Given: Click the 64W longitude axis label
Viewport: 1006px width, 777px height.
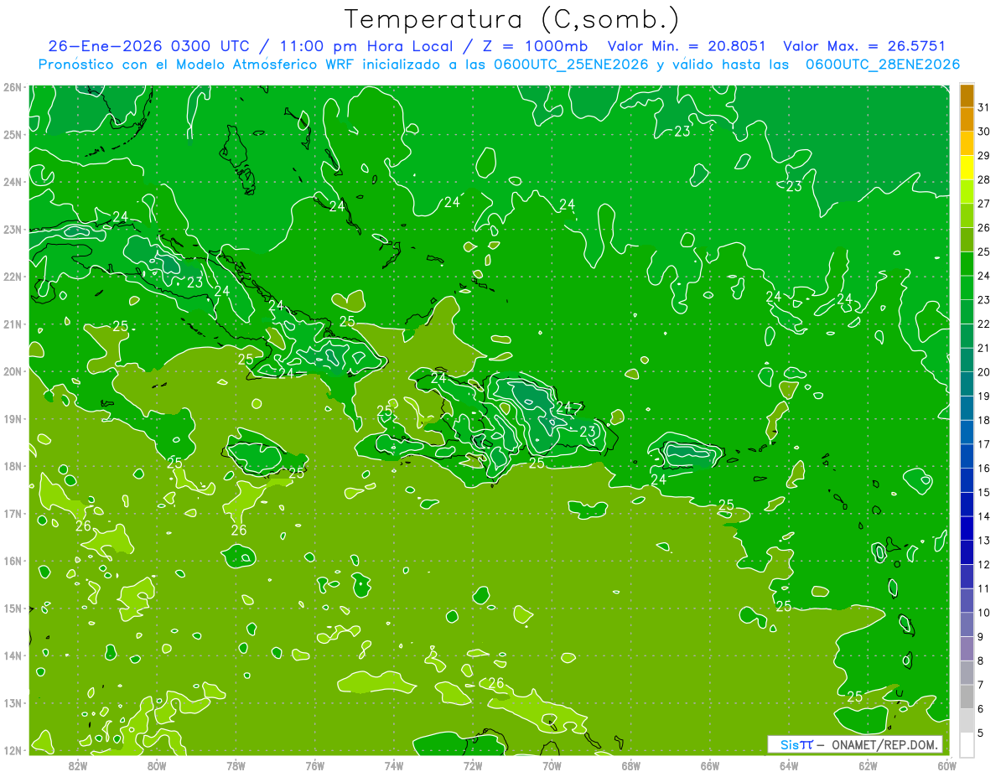Looking at the screenshot, I should coord(788,764).
